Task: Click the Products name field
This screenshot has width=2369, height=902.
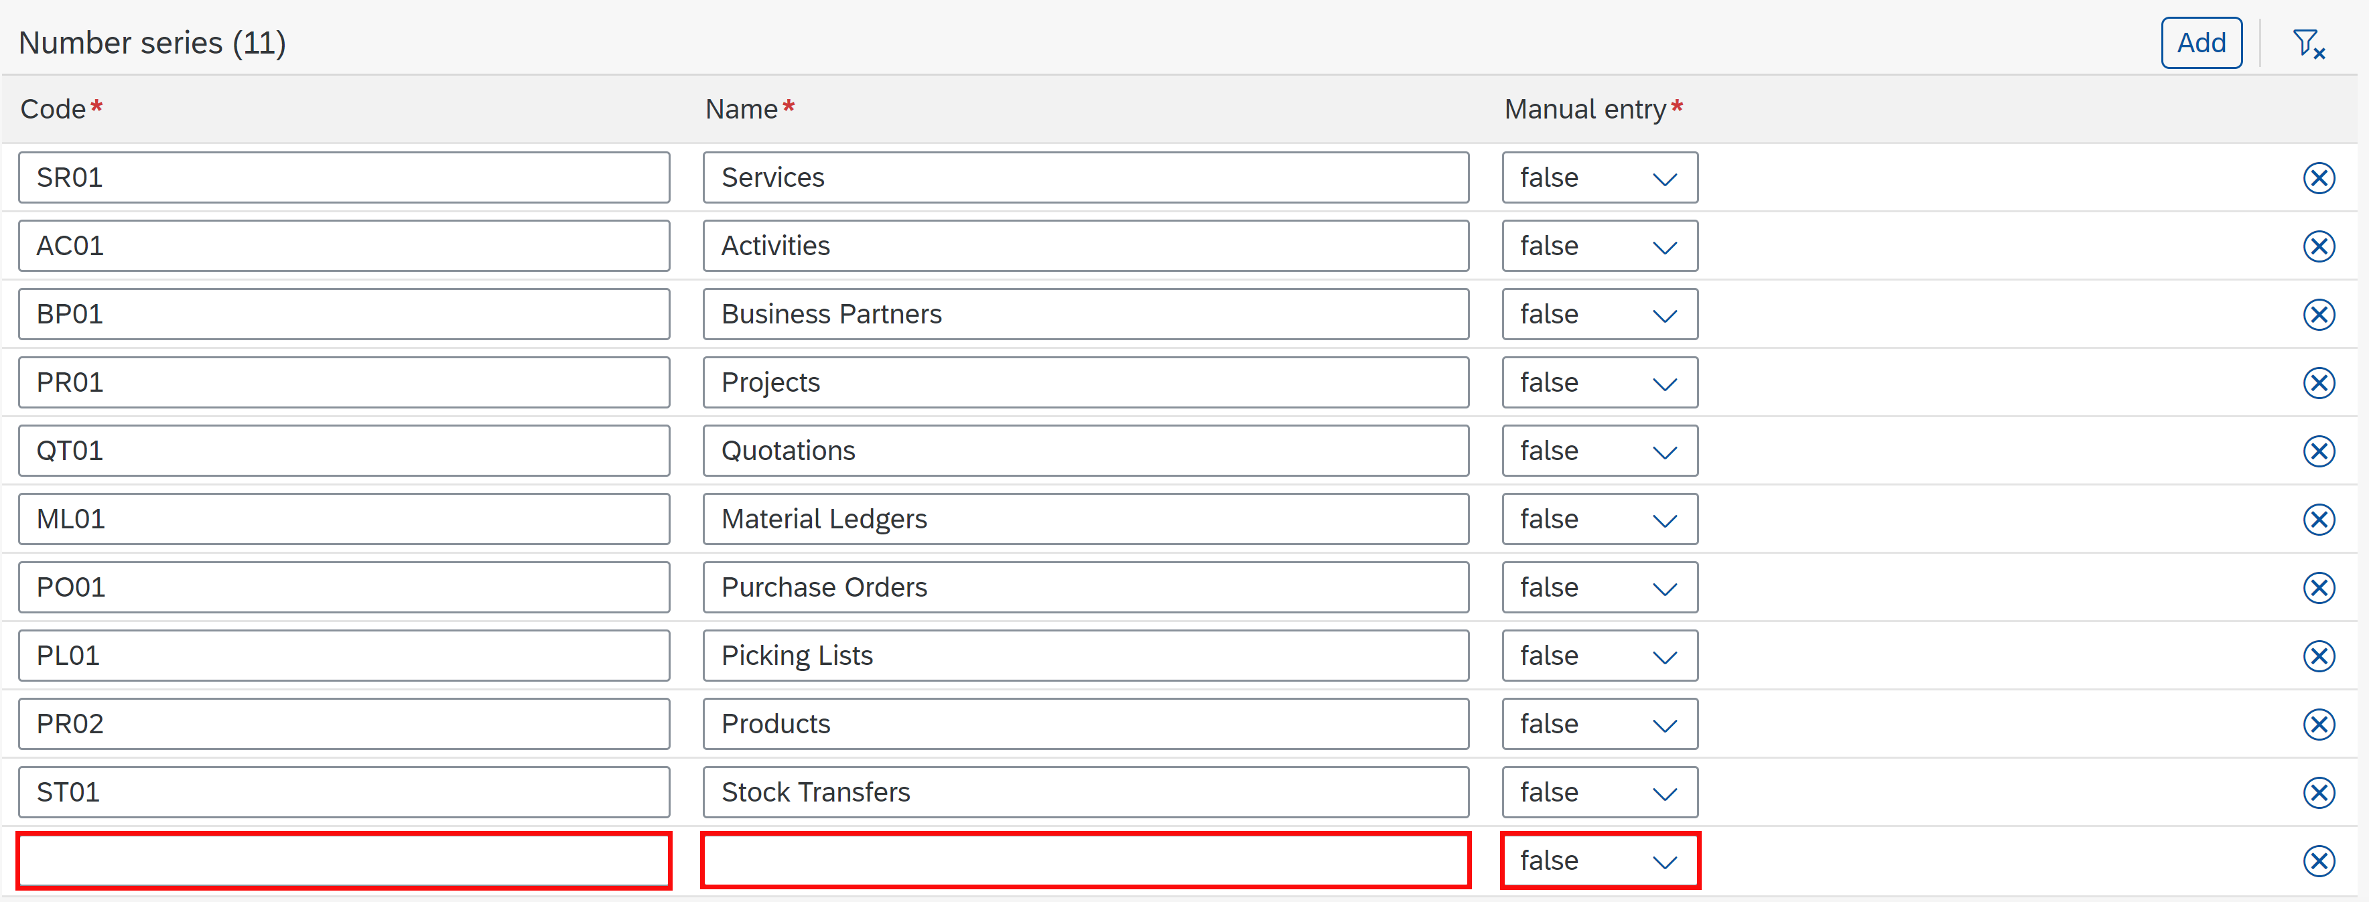Action: pos(1086,725)
